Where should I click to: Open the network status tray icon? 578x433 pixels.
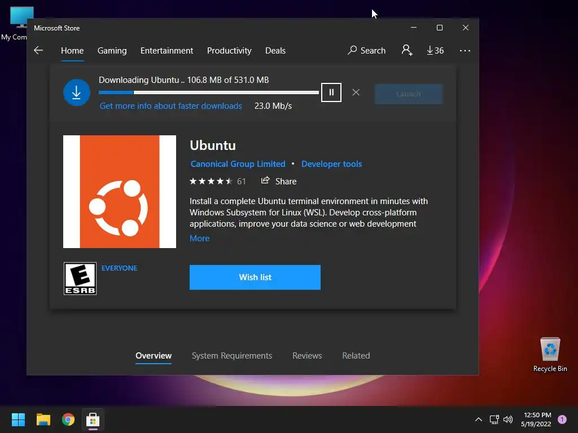(494, 419)
